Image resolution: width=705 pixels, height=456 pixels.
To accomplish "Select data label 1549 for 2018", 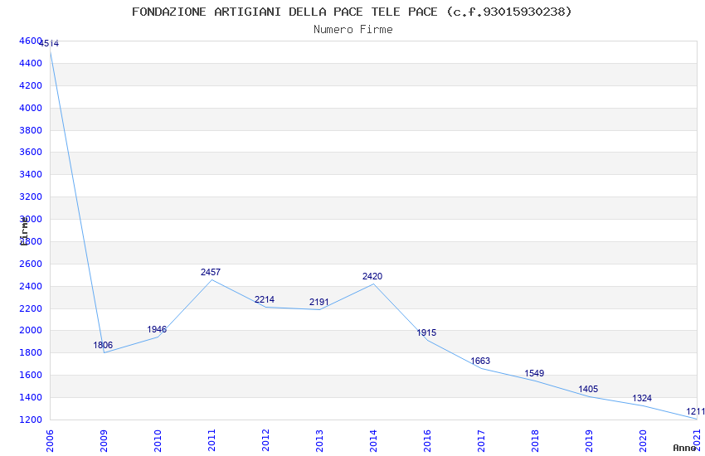I will click(534, 373).
